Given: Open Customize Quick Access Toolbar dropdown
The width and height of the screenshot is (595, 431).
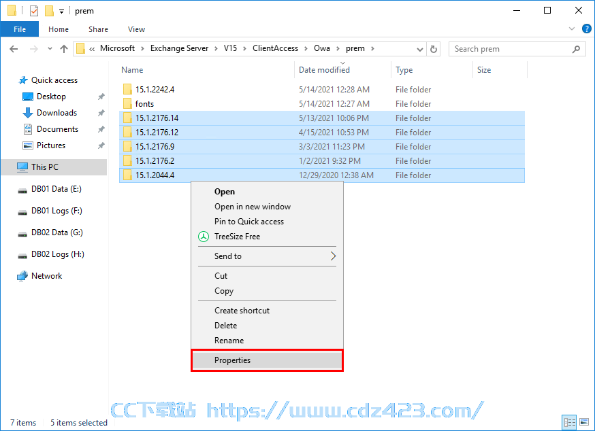Looking at the screenshot, I should click(x=61, y=12).
